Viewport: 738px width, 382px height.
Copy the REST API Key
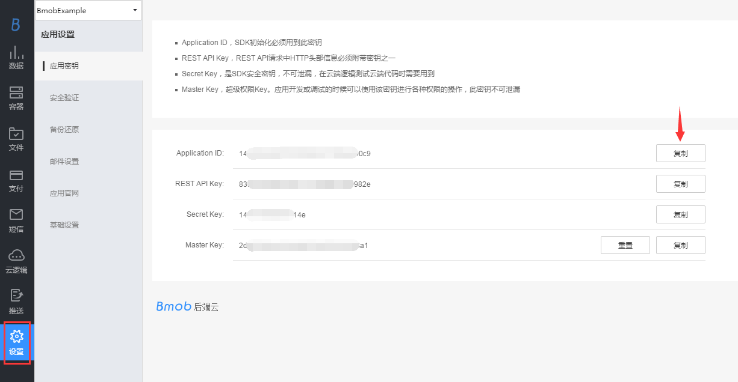tap(680, 184)
